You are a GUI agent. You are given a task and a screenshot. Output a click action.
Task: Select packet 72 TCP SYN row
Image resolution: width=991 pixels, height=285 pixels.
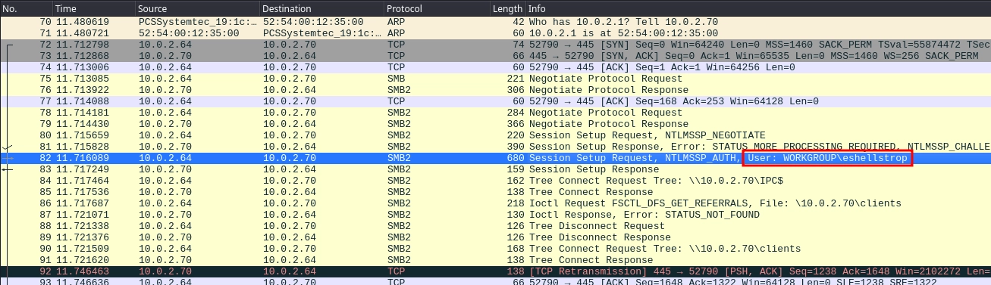pos(495,45)
